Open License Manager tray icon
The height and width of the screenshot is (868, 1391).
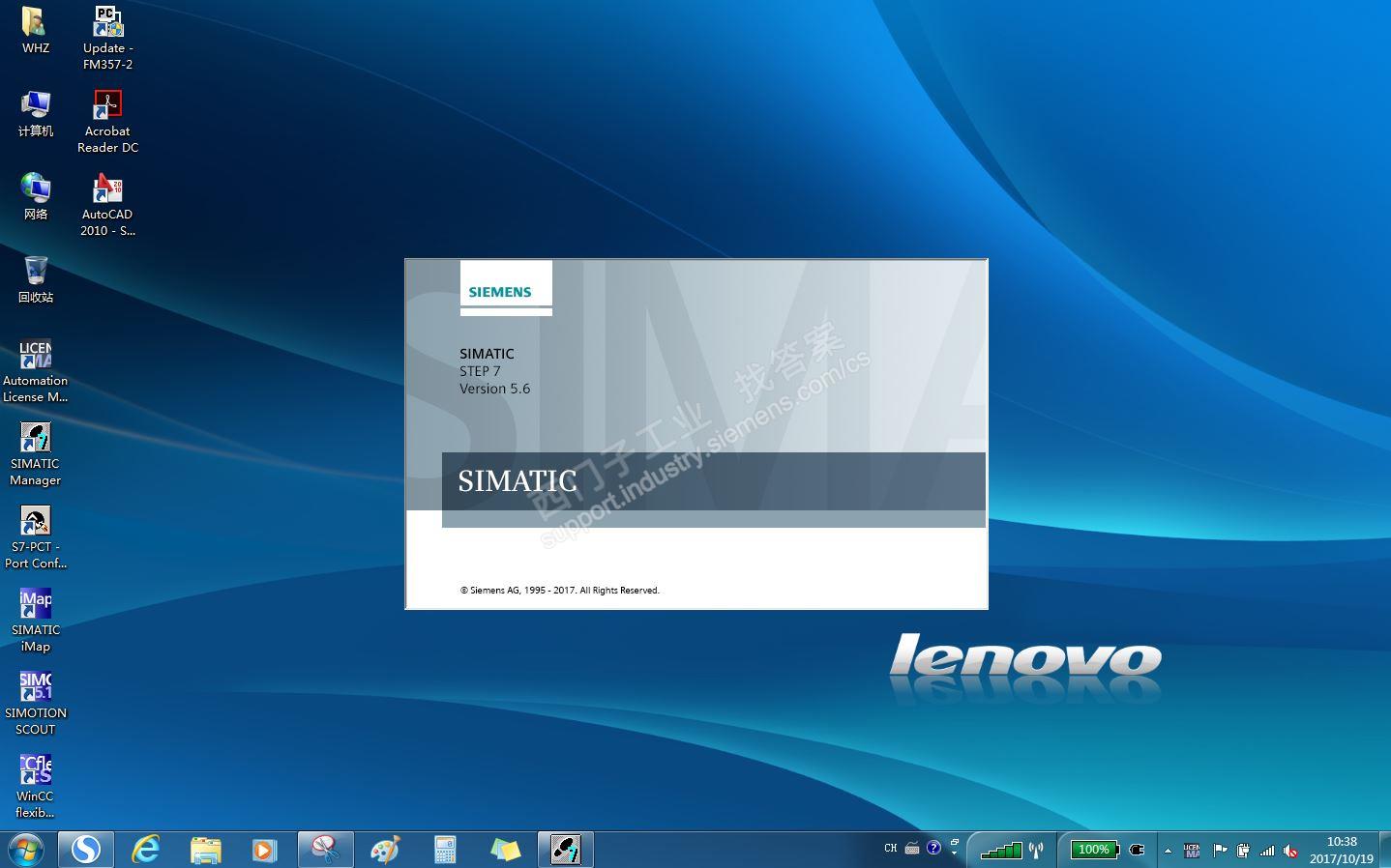(1192, 851)
